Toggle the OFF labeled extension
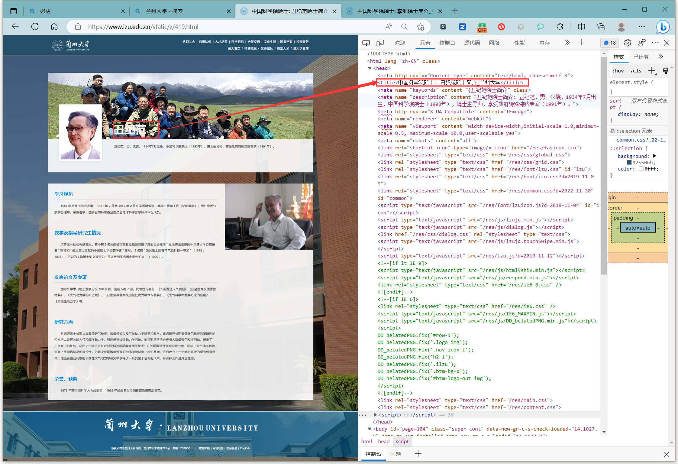Image resolution: width=678 pixels, height=464 pixels. 482,27
